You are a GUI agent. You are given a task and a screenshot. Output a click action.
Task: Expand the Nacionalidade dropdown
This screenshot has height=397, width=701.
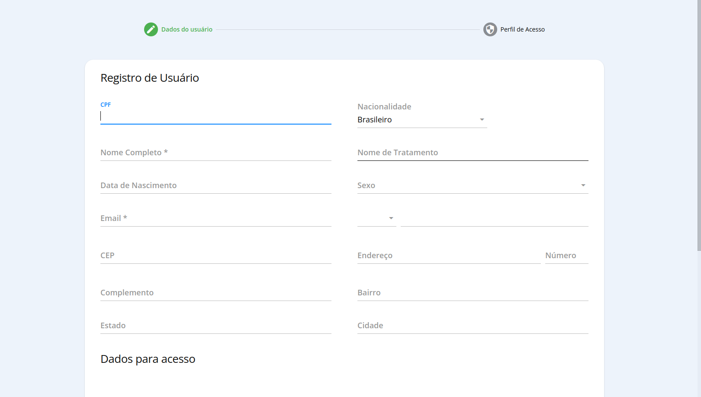pyautogui.click(x=422, y=120)
